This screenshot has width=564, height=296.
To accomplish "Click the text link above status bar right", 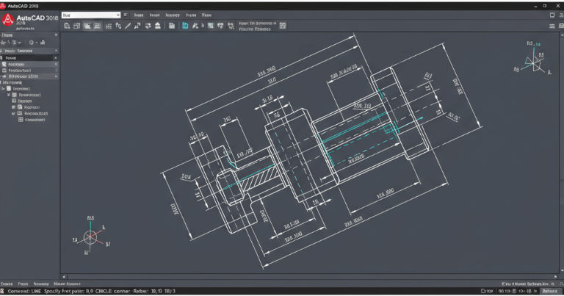I will point(527,284).
